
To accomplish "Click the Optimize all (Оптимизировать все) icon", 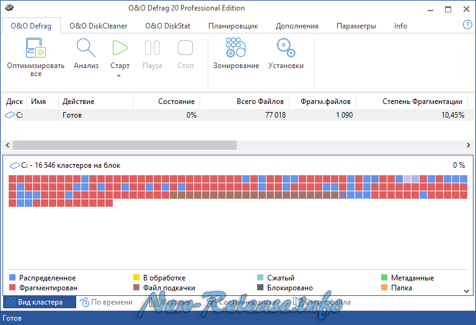I will [36, 48].
